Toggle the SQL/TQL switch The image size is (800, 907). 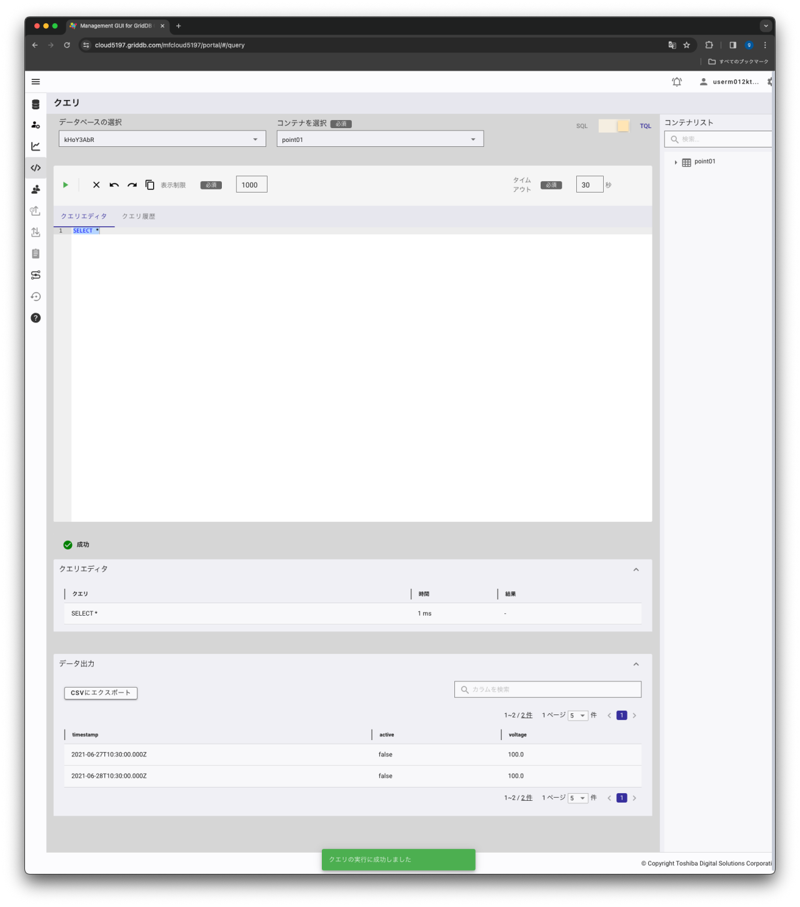click(614, 126)
